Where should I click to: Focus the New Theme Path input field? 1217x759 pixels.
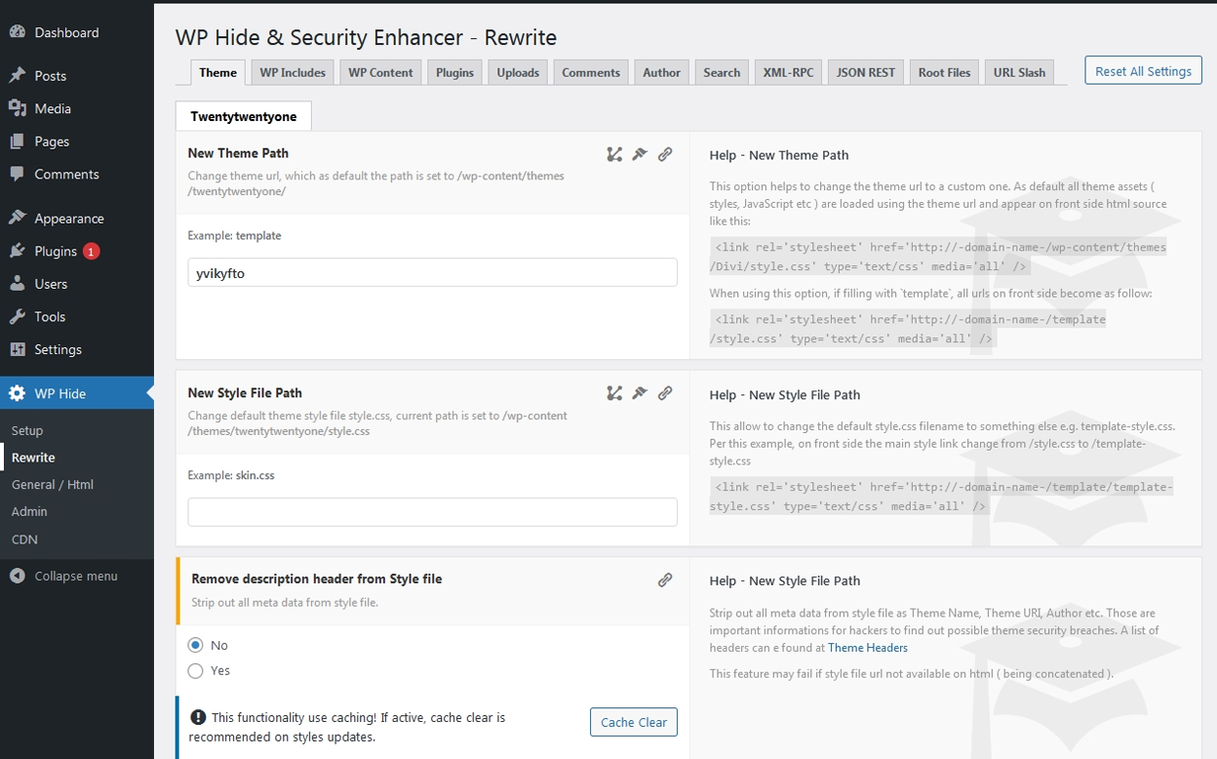(x=432, y=273)
